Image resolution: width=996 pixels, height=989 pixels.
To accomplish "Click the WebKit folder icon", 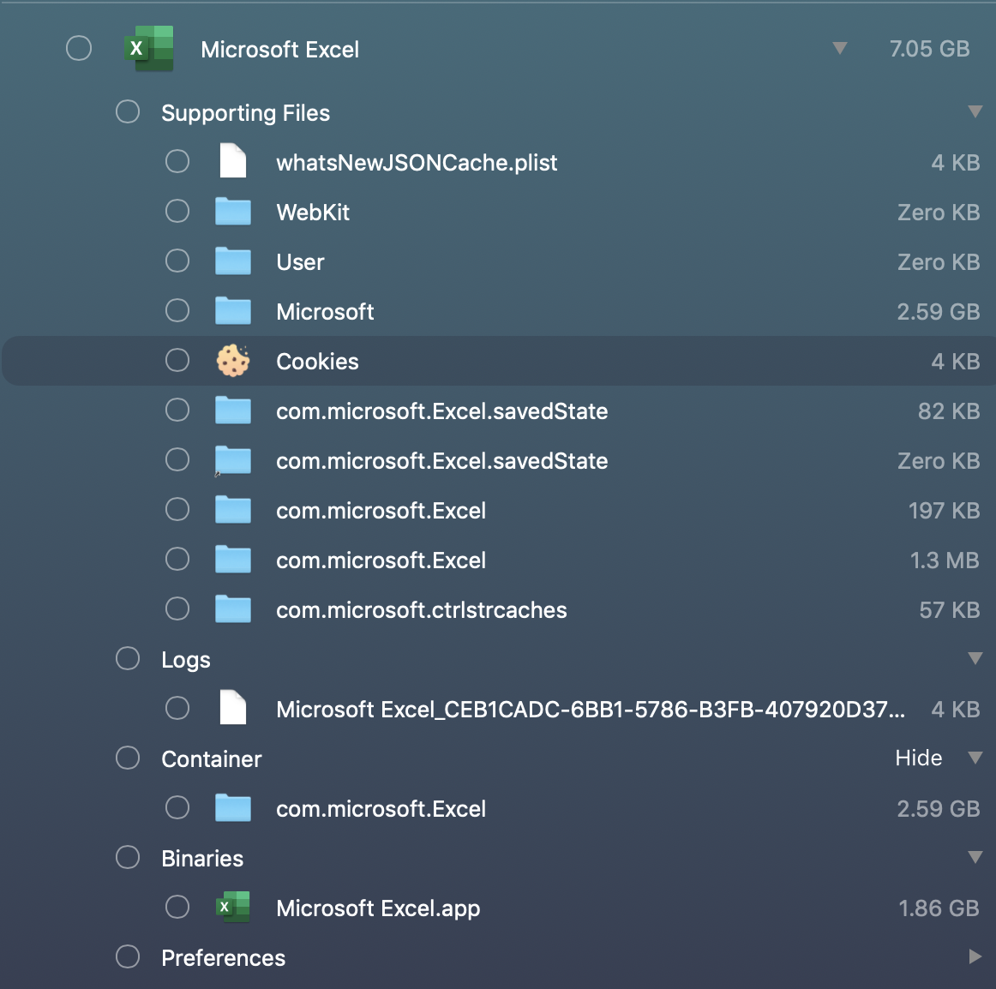I will [x=232, y=212].
